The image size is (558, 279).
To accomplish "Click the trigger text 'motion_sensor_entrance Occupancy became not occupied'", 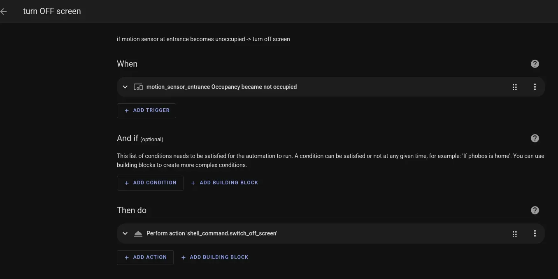I will pyautogui.click(x=221, y=87).
